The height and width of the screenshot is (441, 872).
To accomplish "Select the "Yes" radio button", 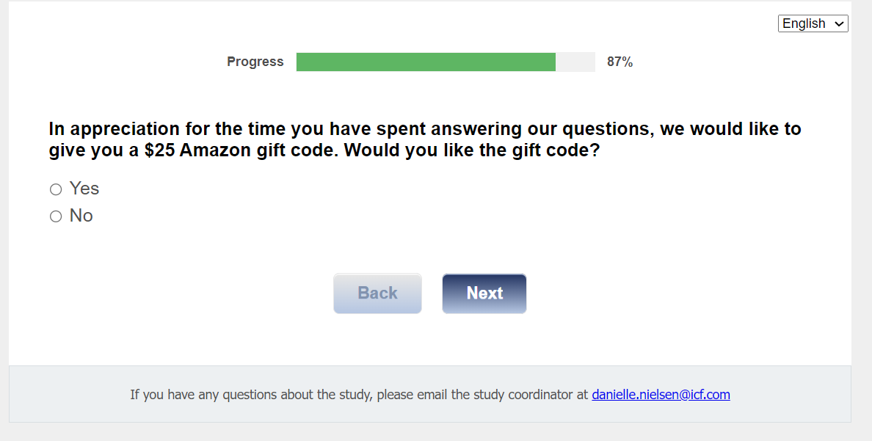I will pos(56,190).
